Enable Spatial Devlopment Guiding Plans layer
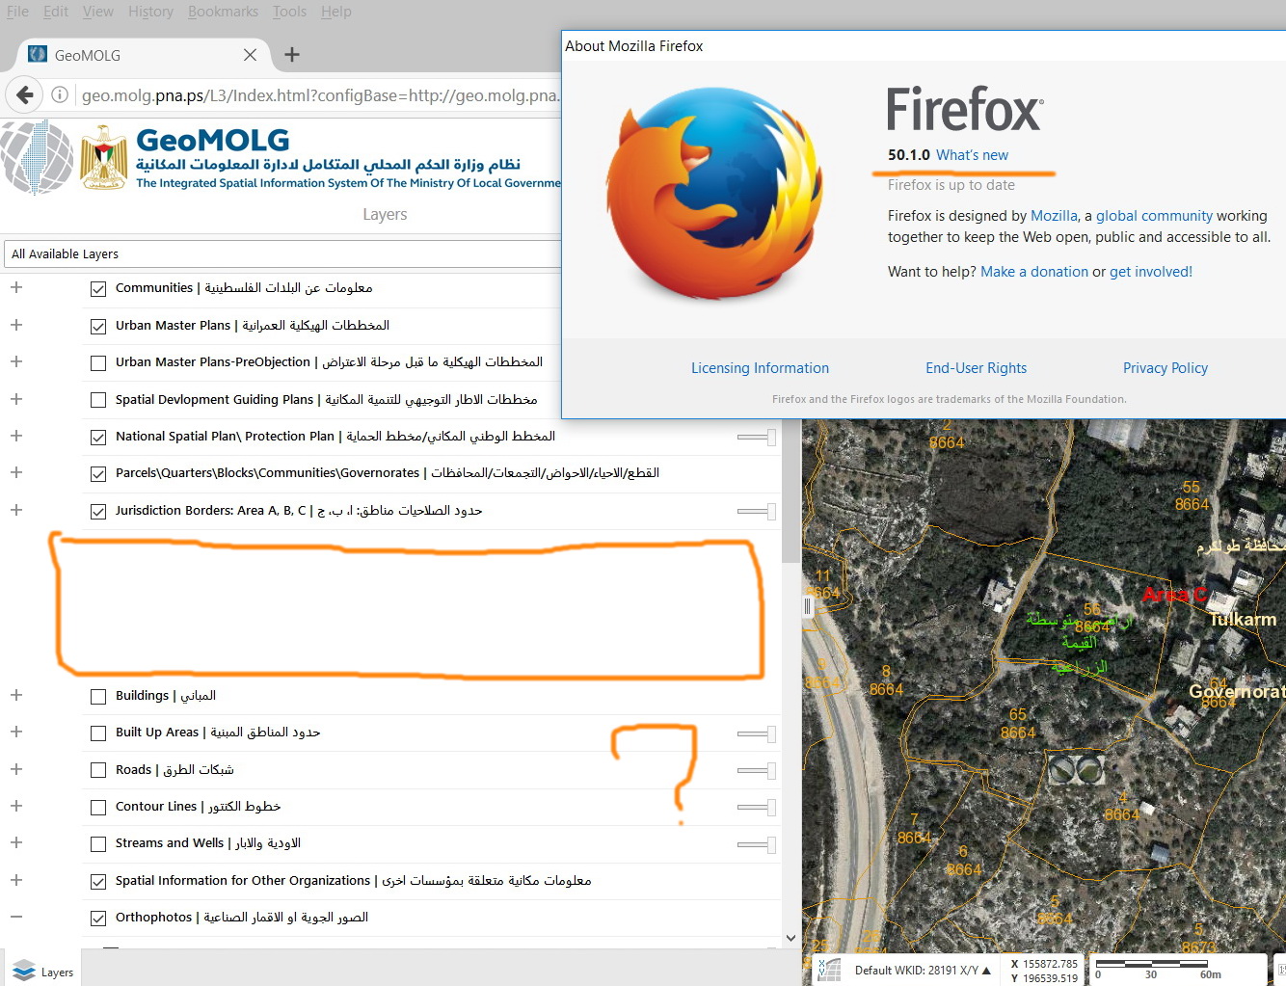The width and height of the screenshot is (1286, 986). 98,400
